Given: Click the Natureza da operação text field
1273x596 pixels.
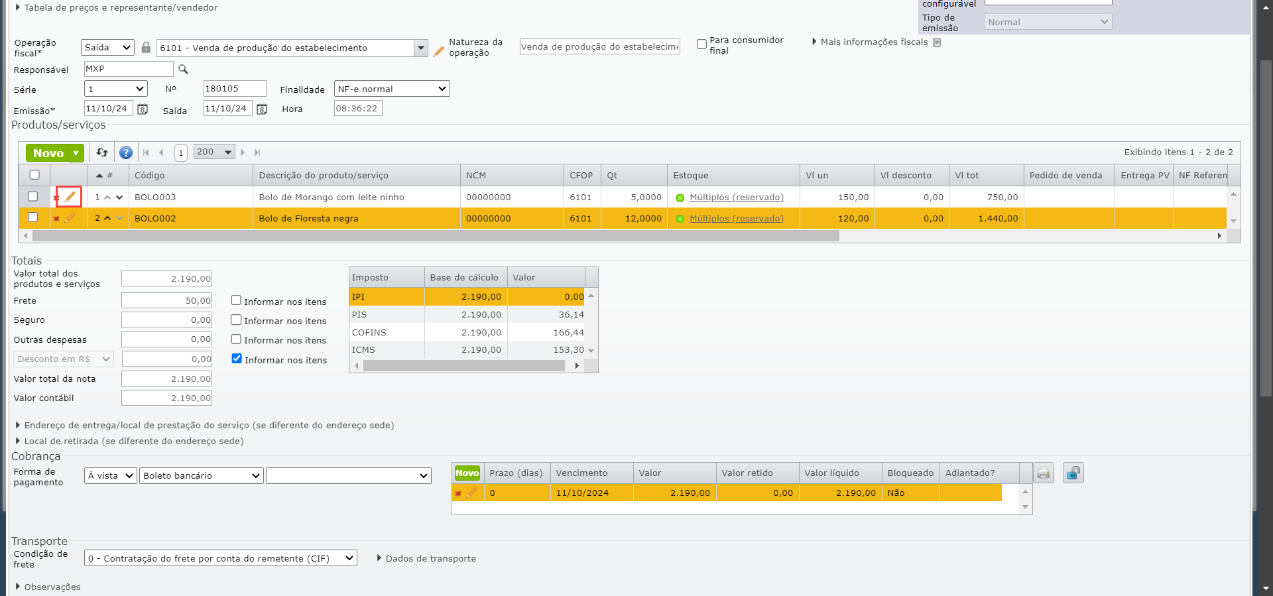Looking at the screenshot, I should coord(600,46).
